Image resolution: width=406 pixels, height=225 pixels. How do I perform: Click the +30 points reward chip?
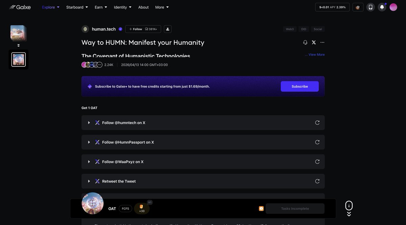(142, 209)
